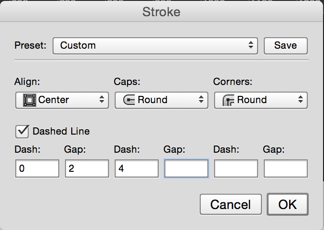This screenshot has width=324, height=230.
Task: Click the Center align stroke icon
Action: click(x=30, y=100)
